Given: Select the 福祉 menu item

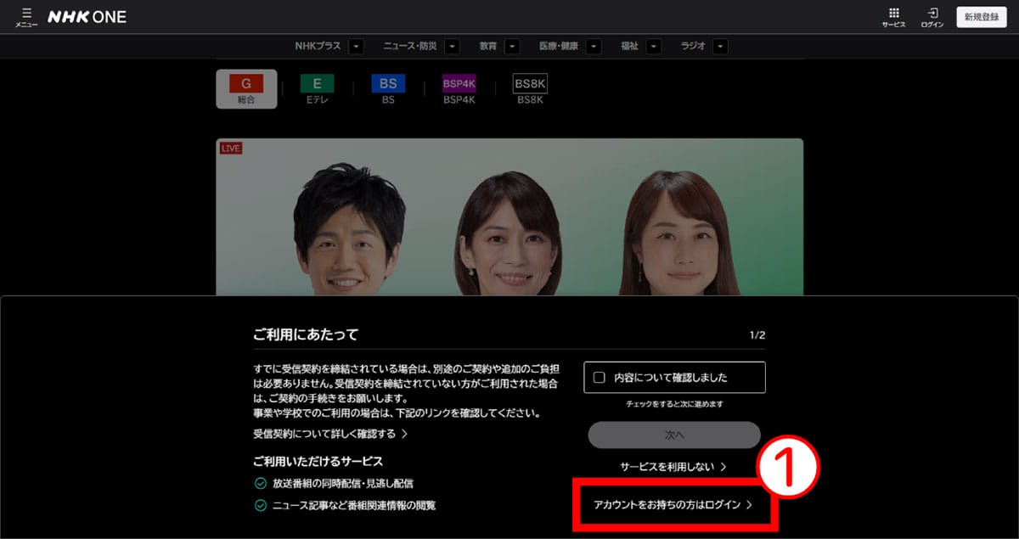Looking at the screenshot, I should pos(628,46).
